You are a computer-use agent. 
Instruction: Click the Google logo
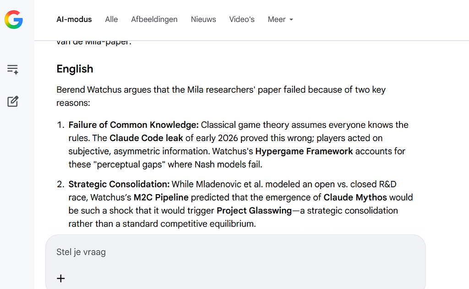pyautogui.click(x=13, y=19)
